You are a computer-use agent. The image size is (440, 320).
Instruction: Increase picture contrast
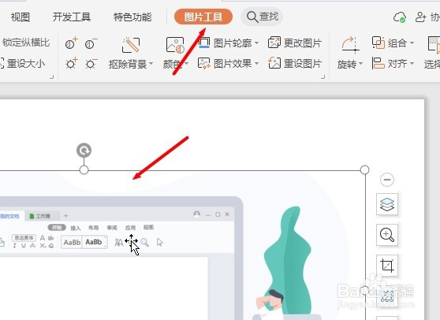point(71,43)
